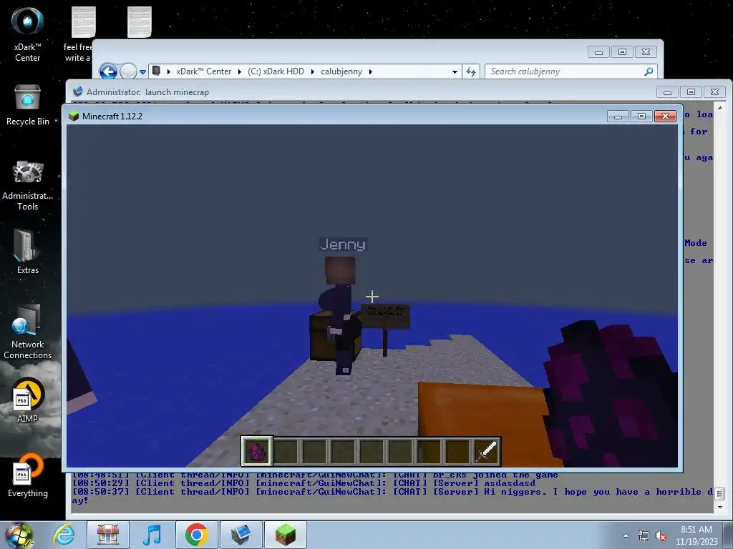733x549 pixels.
Task: Click the Explorer forward navigation button
Action: tap(129, 71)
